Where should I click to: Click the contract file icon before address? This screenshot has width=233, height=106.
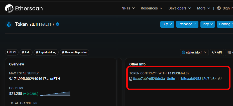coord(131,79)
